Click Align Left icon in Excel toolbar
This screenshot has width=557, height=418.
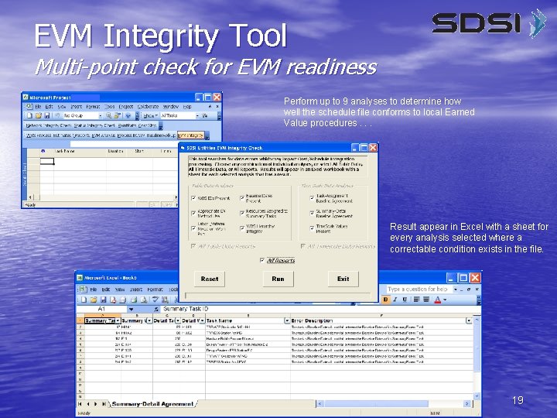click(417, 300)
